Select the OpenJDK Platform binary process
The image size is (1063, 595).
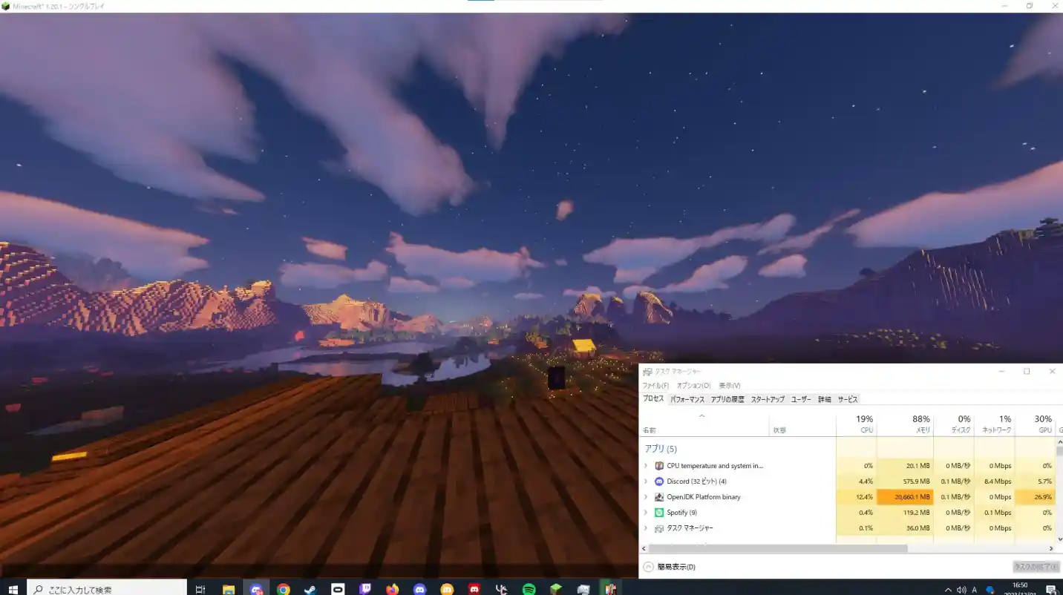pyautogui.click(x=704, y=497)
